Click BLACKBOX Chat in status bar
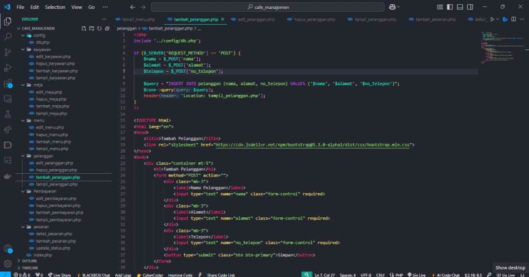The image size is (529, 277). [94, 275]
